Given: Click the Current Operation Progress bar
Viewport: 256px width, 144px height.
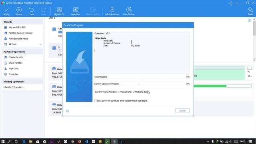Looking at the screenshot, I should (142, 87).
